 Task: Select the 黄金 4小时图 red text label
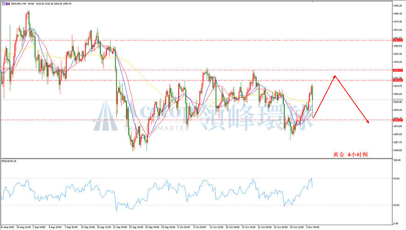coord(350,155)
